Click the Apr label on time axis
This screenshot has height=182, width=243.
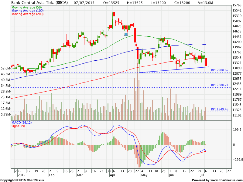click(x=113, y=175)
